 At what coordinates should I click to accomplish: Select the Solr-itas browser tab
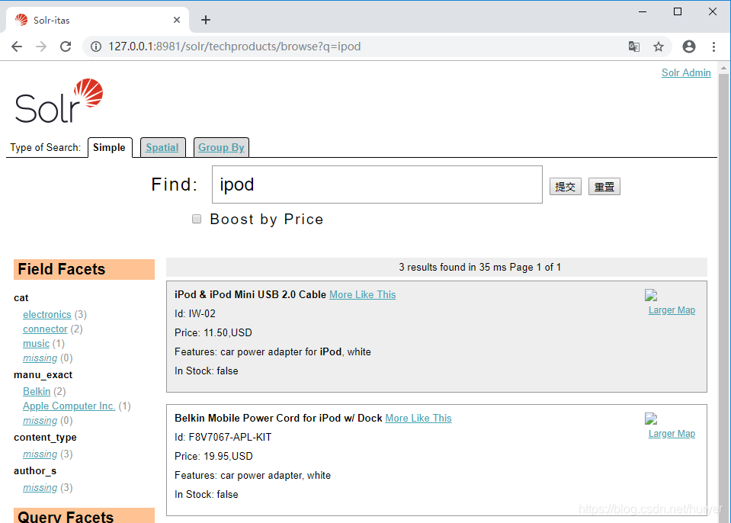coord(98,20)
